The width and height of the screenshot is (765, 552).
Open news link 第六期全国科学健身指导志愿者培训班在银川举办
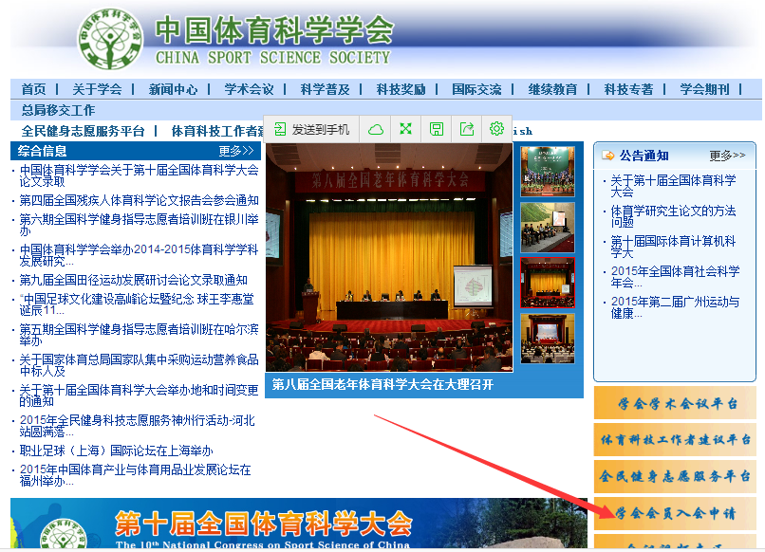tap(139, 225)
